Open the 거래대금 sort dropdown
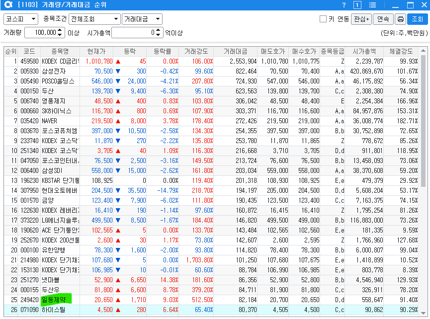 (142, 19)
